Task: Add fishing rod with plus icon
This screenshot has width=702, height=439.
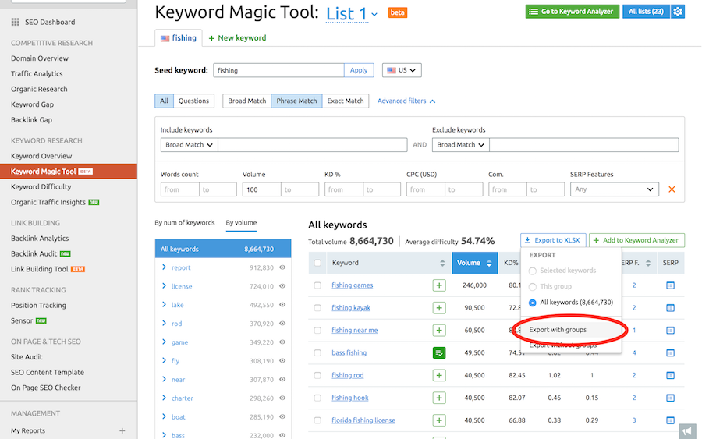Action: 438,375
